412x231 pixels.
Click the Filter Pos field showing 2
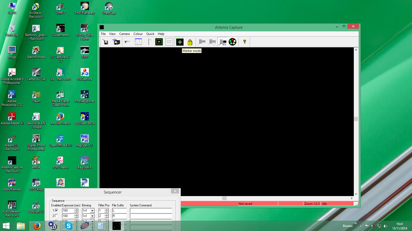[x=101, y=216]
